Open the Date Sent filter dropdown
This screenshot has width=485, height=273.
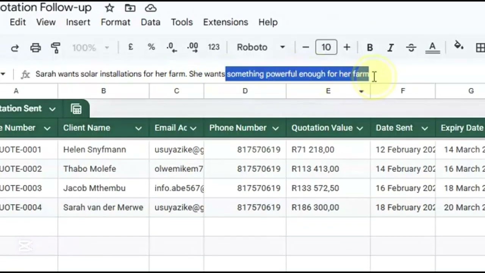[x=425, y=129]
